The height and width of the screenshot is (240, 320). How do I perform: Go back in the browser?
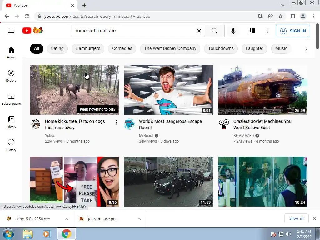click(x=7, y=16)
